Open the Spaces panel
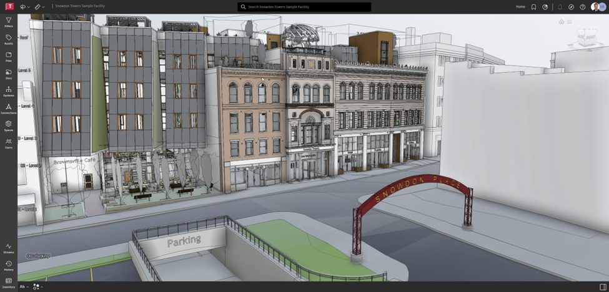609x292 pixels. pos(9,126)
